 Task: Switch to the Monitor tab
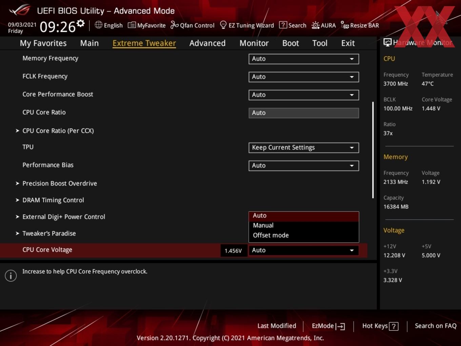pos(254,43)
